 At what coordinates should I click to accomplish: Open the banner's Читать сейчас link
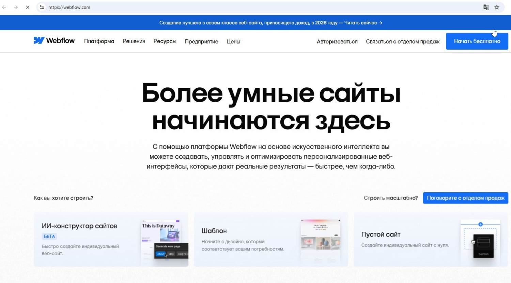pos(363,23)
